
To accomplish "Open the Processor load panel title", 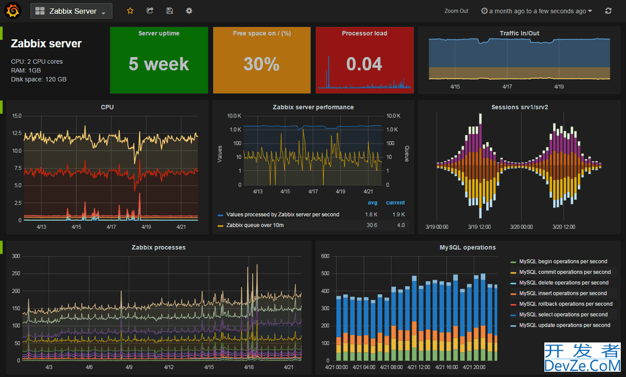I will tap(364, 34).
